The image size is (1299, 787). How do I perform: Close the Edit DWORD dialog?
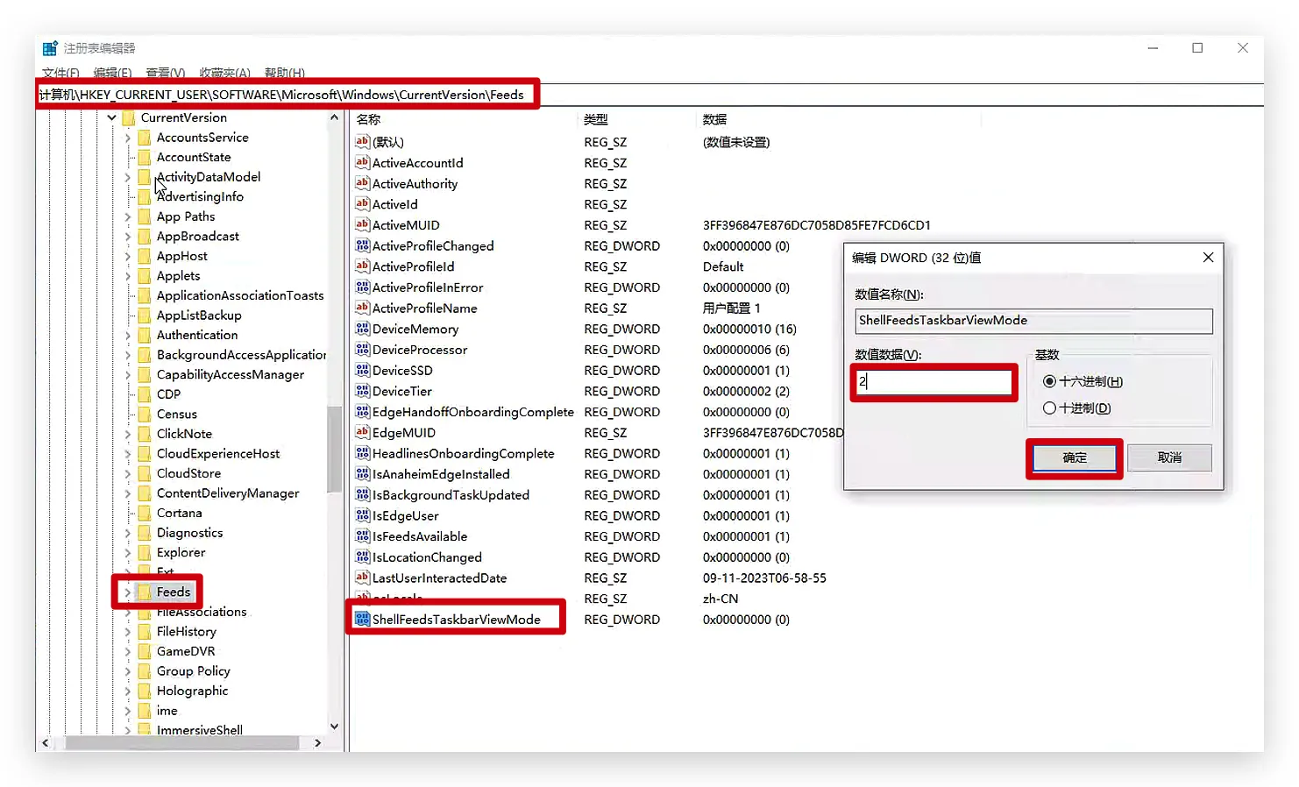coord(1208,257)
